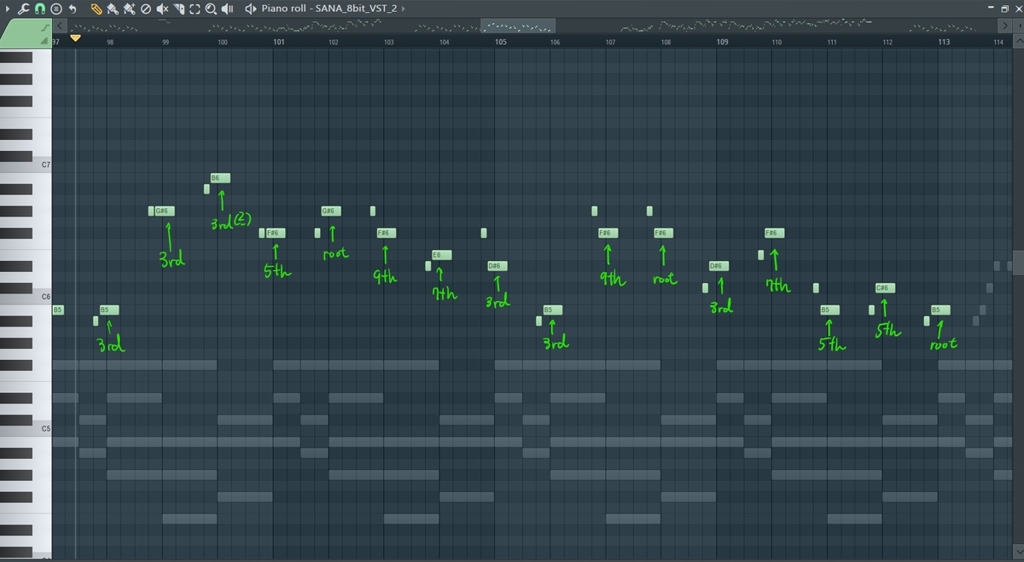Select the B6 note

220,177
